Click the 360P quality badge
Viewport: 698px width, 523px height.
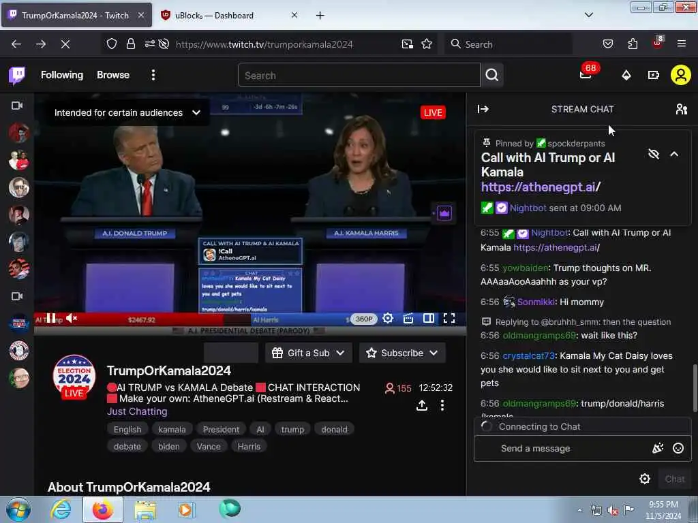364,319
